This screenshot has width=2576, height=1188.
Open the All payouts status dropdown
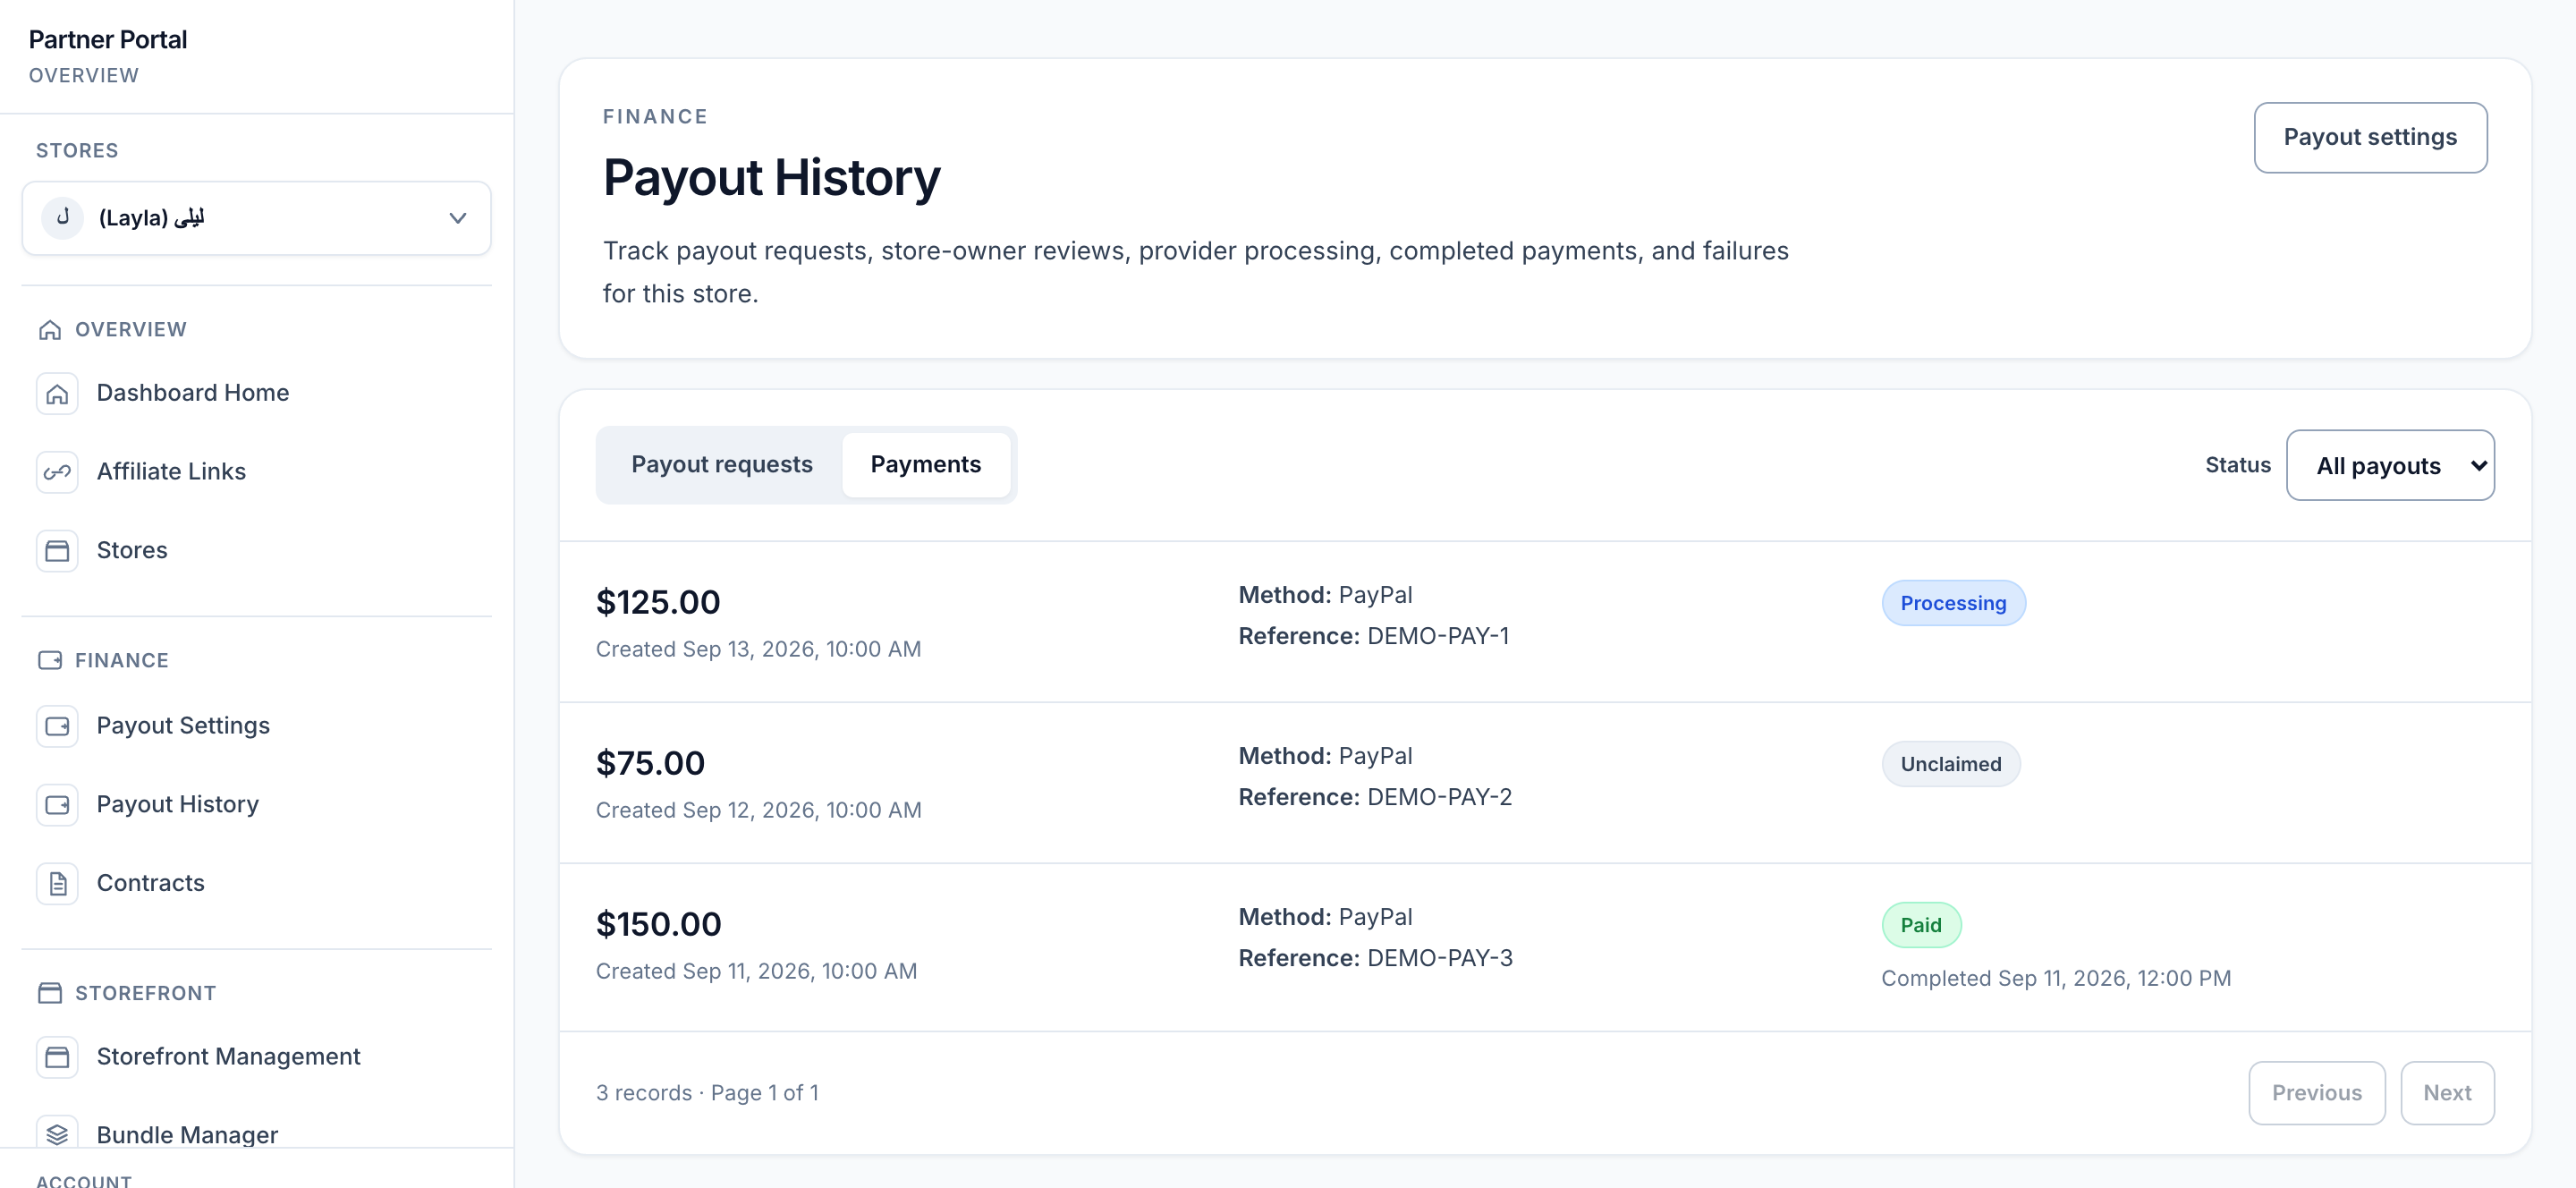pos(2390,465)
